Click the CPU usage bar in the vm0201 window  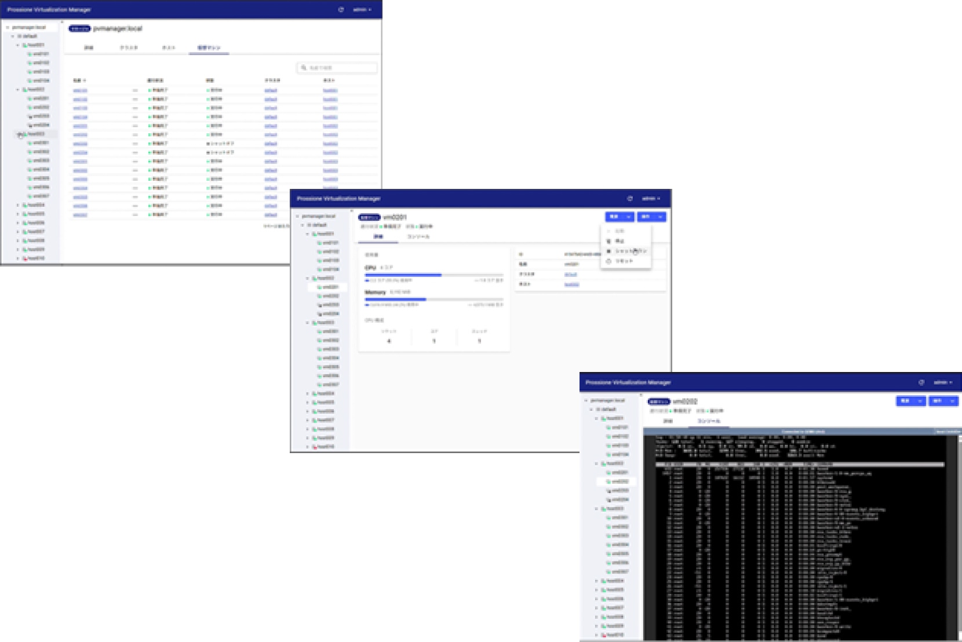coord(434,275)
